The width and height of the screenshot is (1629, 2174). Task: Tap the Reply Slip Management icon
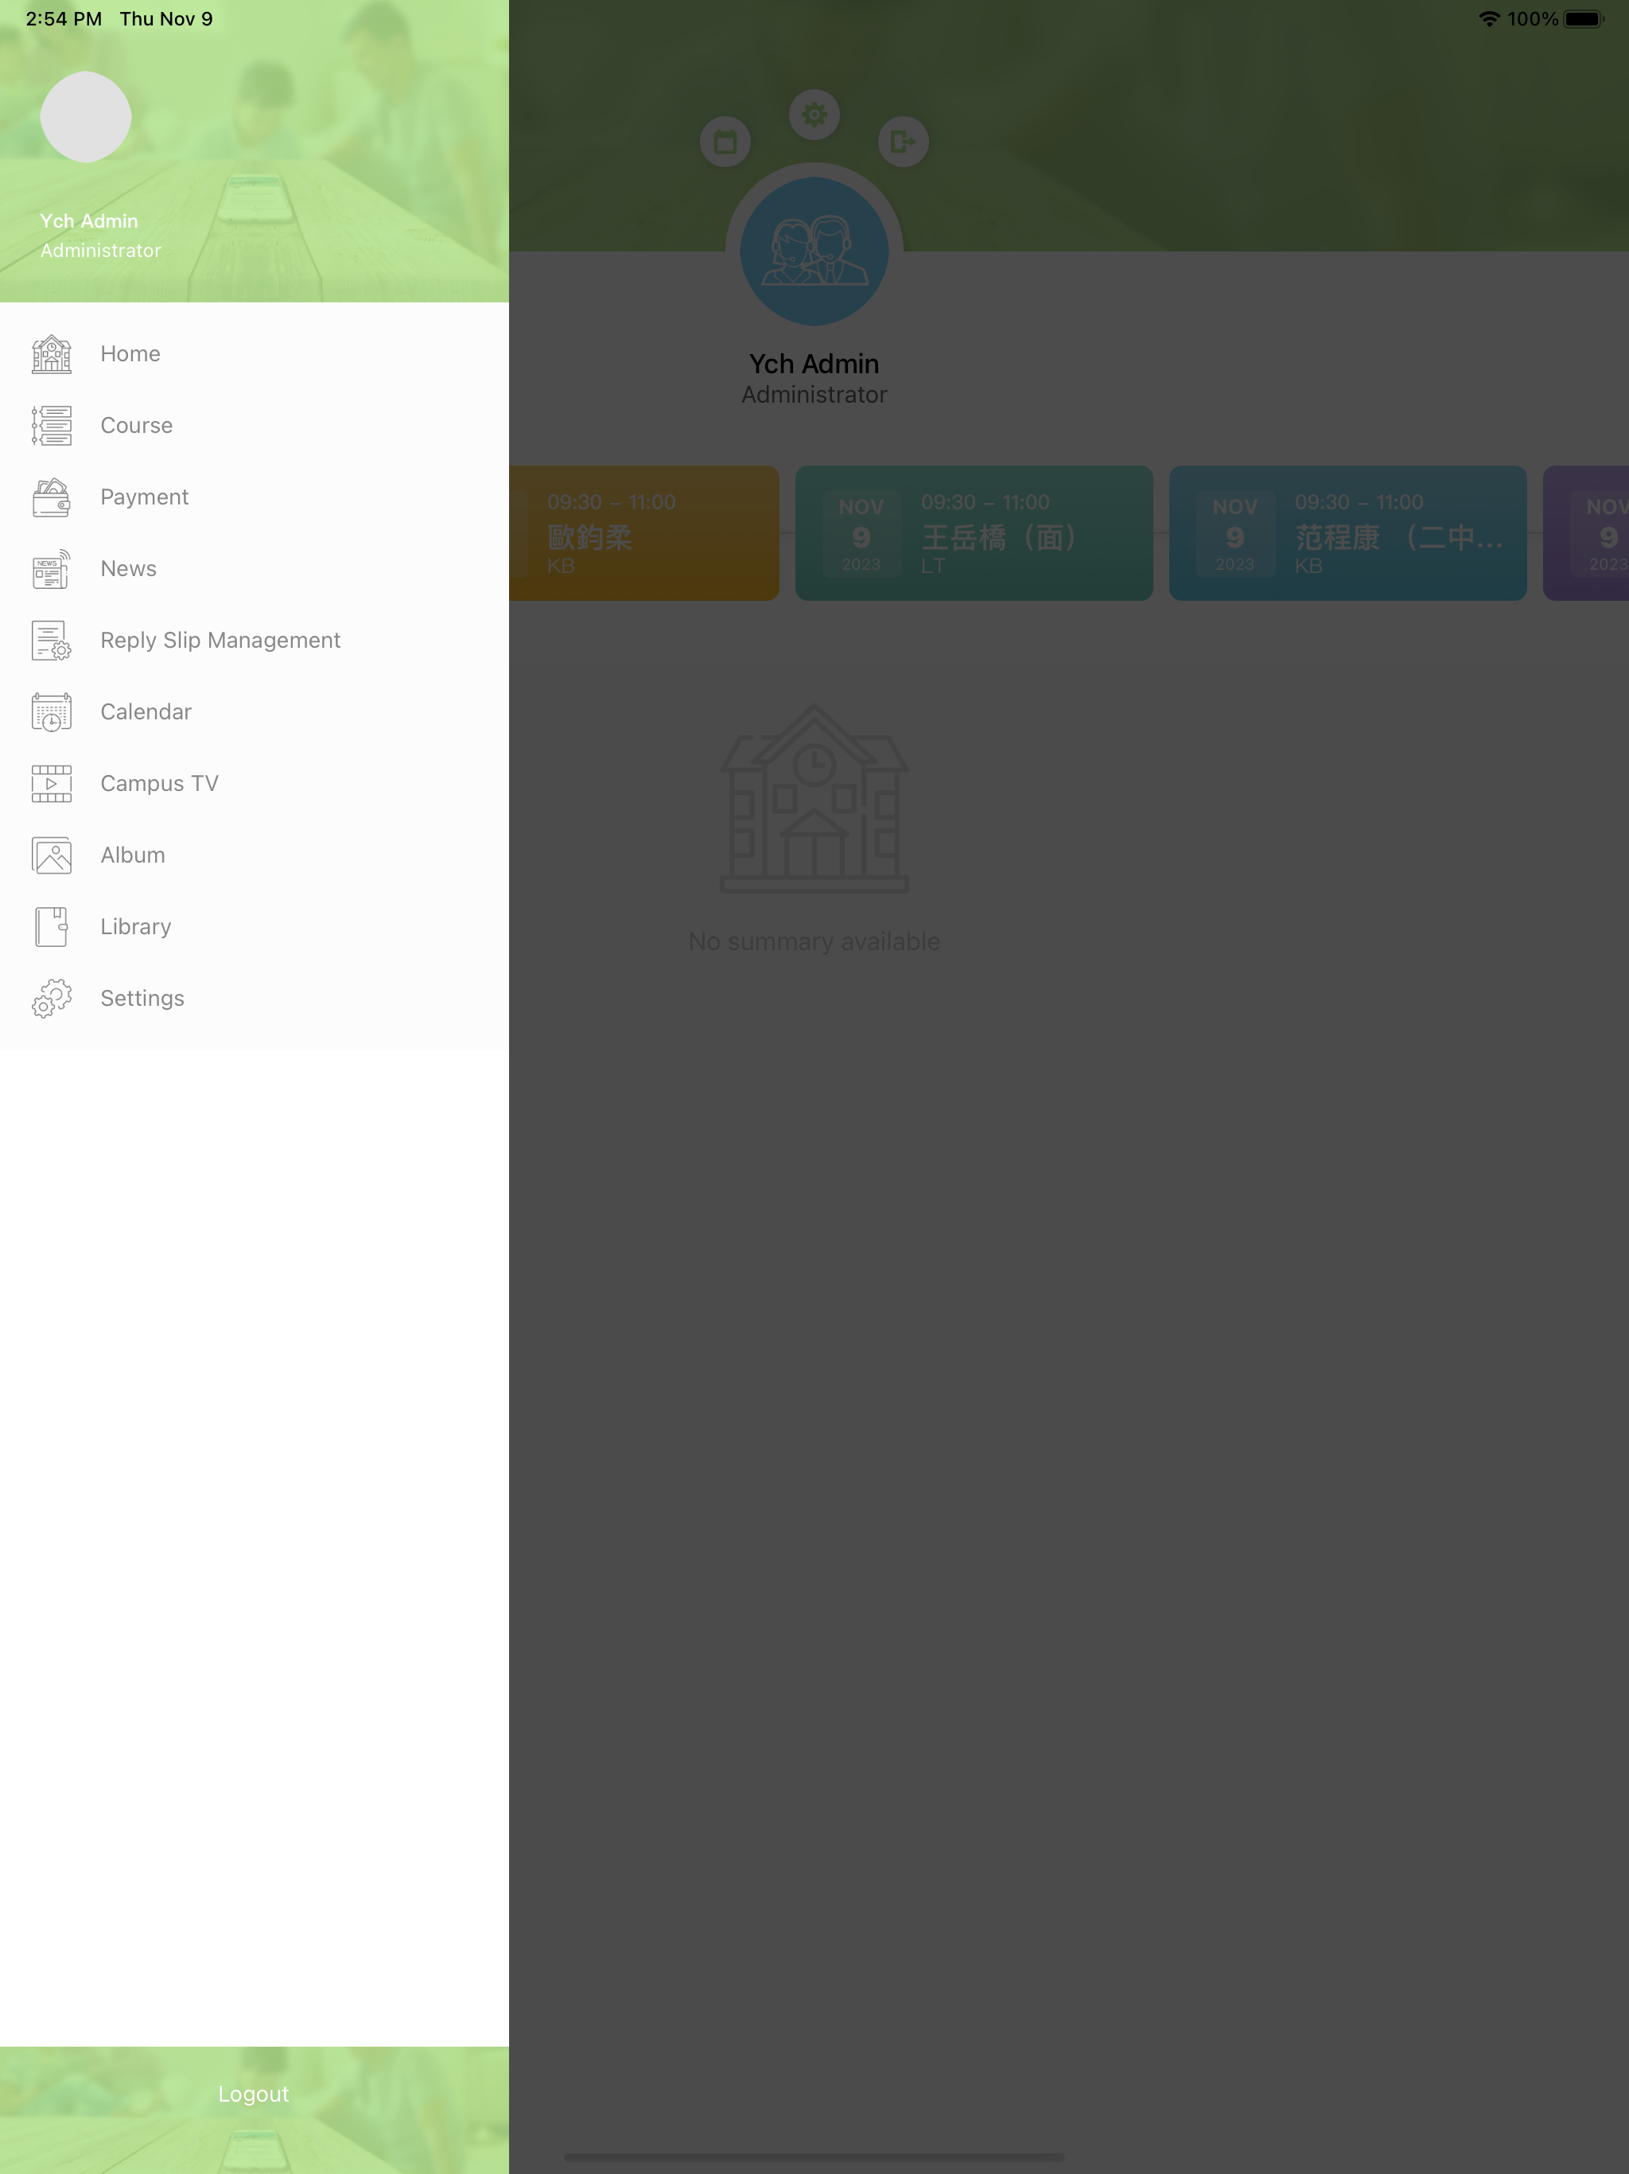point(51,641)
